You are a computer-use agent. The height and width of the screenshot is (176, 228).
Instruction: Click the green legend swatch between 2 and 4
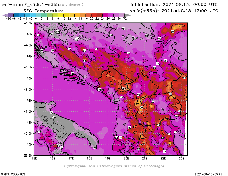point(44,15)
